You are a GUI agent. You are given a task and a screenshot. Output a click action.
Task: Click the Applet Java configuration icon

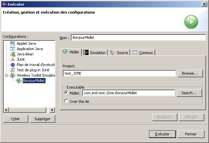(x=13, y=43)
